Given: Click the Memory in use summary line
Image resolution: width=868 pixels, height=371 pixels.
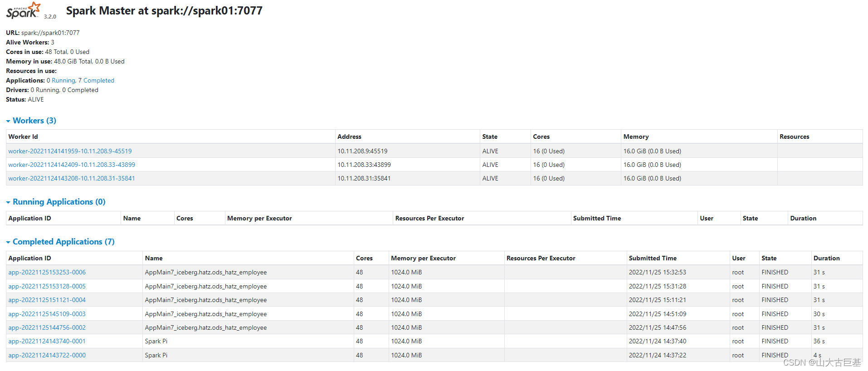Looking at the screenshot, I should pos(65,61).
